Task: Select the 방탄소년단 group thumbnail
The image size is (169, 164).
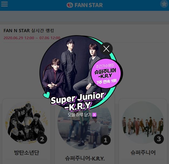Action: [26, 123]
